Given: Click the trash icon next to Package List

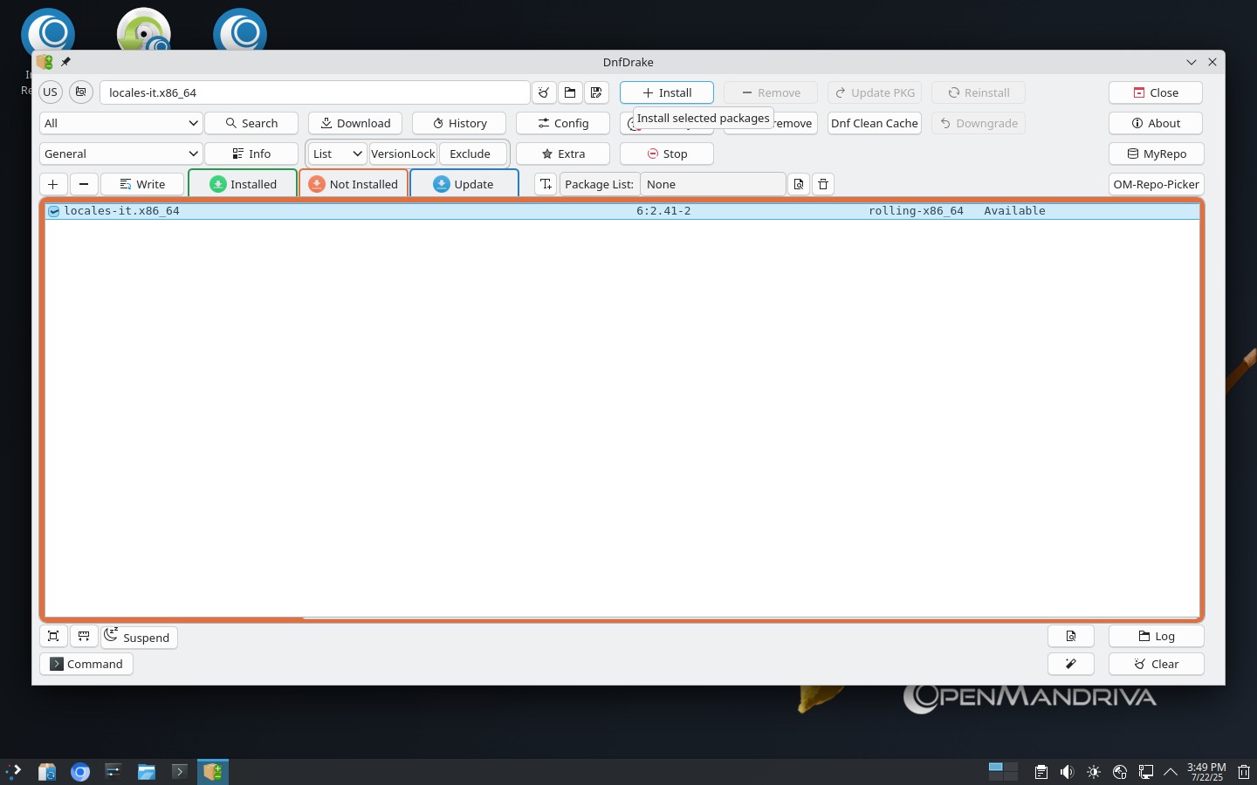Looking at the screenshot, I should coord(823,184).
